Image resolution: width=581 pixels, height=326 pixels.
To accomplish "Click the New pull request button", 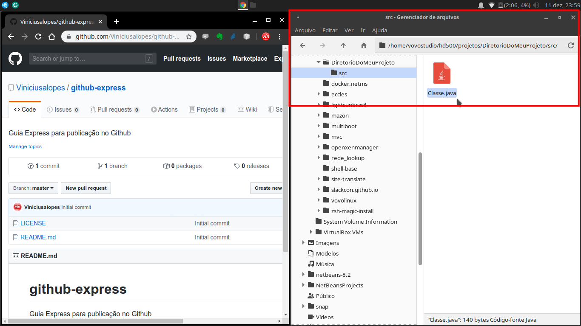I will (x=86, y=188).
